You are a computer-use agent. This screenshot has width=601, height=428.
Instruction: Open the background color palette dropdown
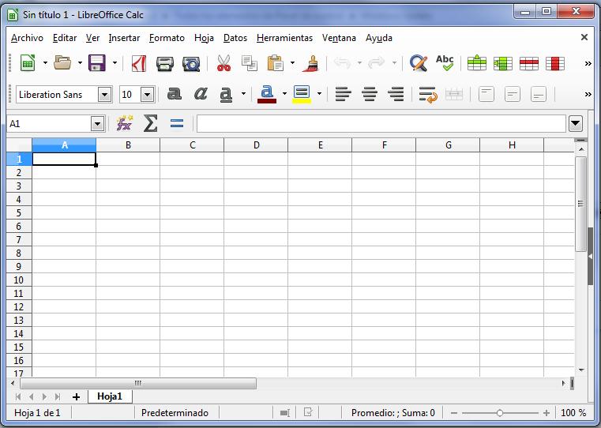(319, 94)
